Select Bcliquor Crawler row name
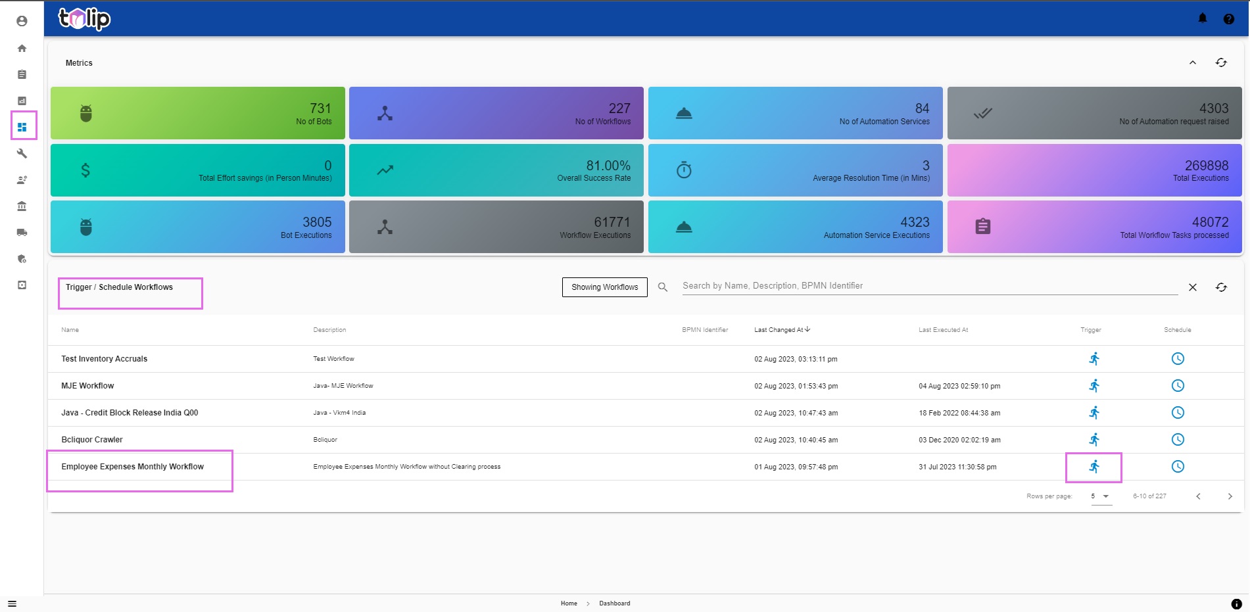Image resolution: width=1250 pixels, height=612 pixels. 92,440
